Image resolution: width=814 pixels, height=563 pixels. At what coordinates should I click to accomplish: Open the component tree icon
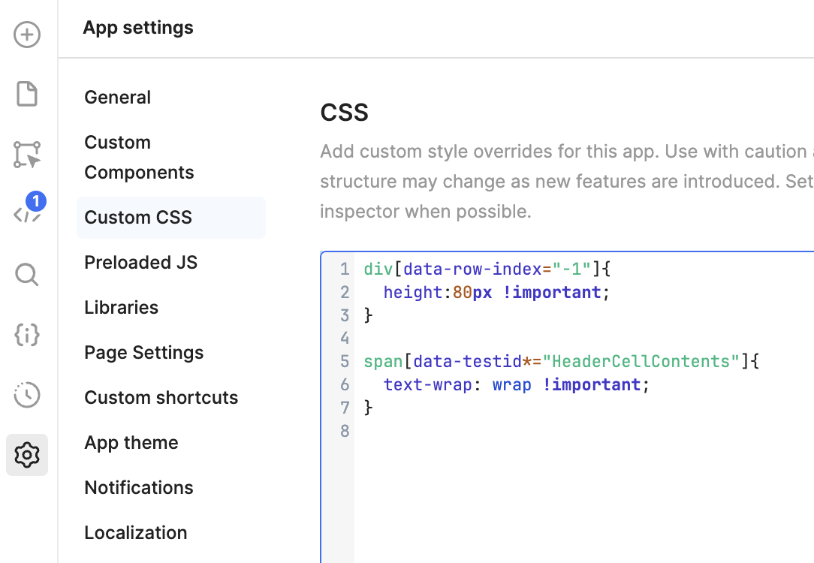(x=27, y=155)
